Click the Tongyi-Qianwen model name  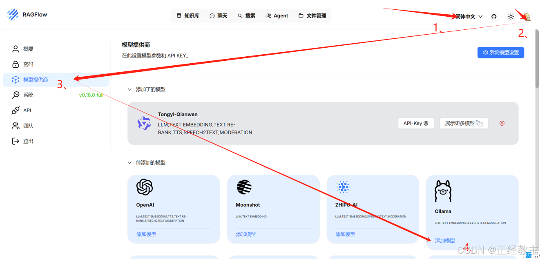178,115
